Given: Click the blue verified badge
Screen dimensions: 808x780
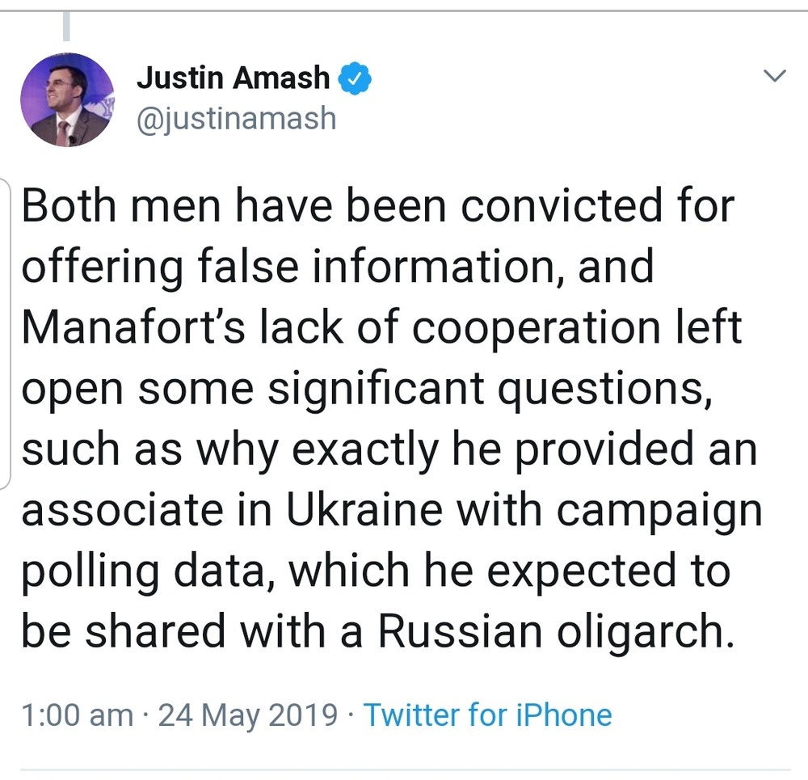Looking at the screenshot, I should click(353, 79).
